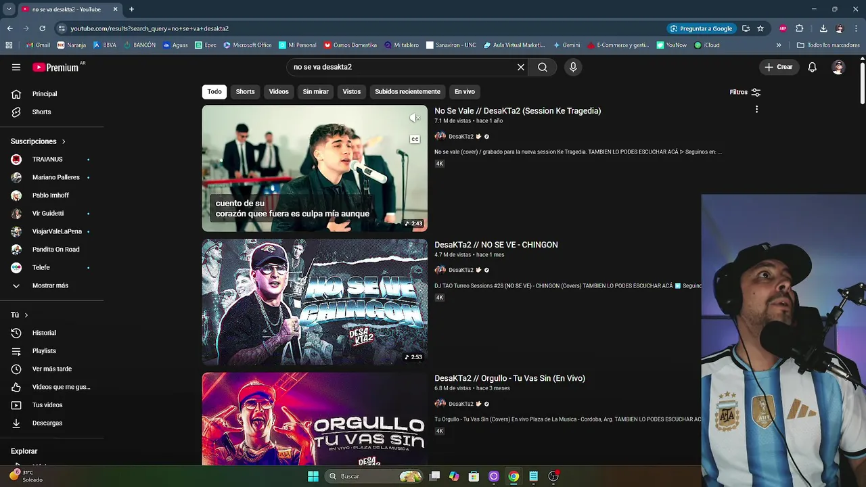
Task: Select the Vistos filter chip
Action: click(x=352, y=92)
